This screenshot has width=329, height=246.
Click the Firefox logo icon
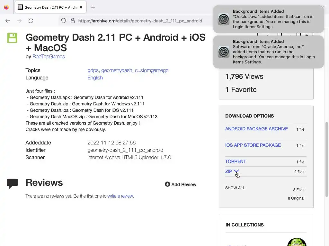pos(6,7)
